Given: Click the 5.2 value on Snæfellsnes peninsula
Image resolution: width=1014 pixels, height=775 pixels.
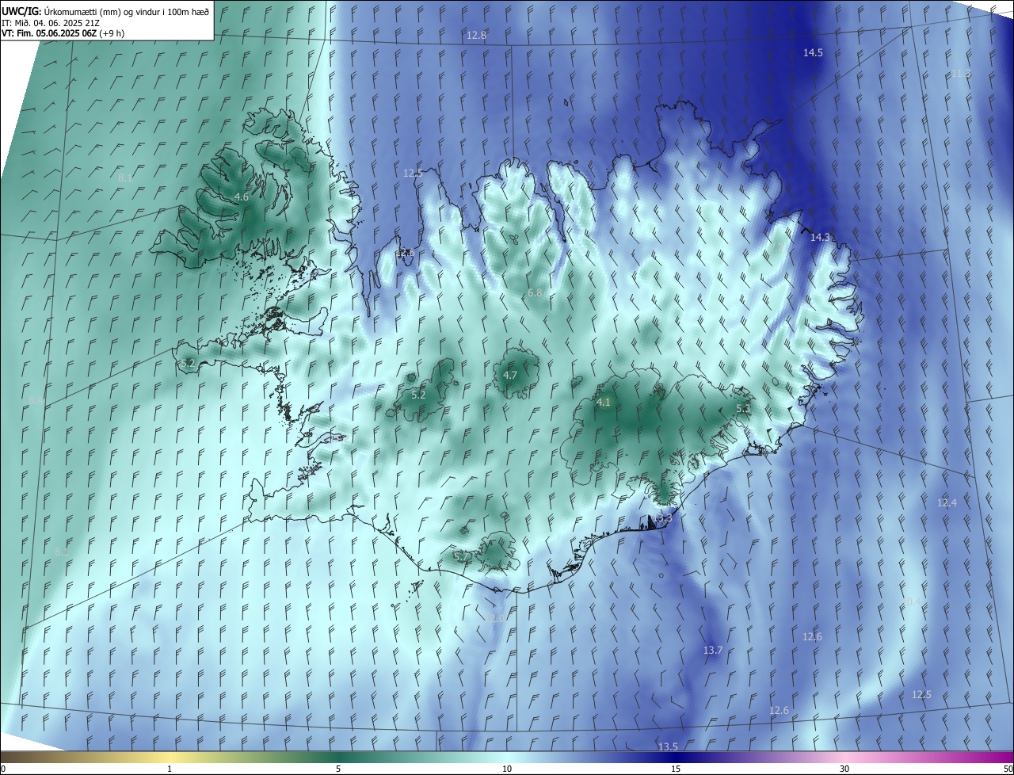Looking at the screenshot, I should point(188,364).
